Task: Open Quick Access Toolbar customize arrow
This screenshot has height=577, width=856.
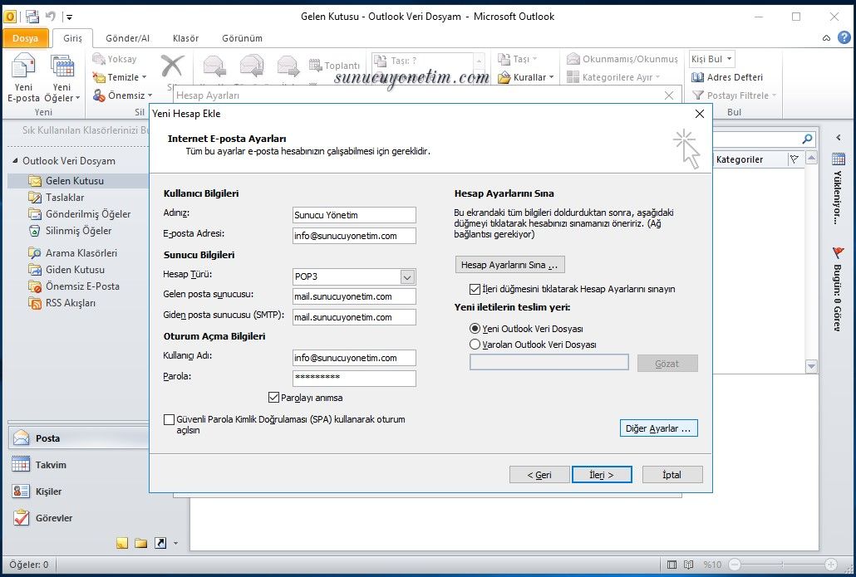Action: click(x=69, y=17)
